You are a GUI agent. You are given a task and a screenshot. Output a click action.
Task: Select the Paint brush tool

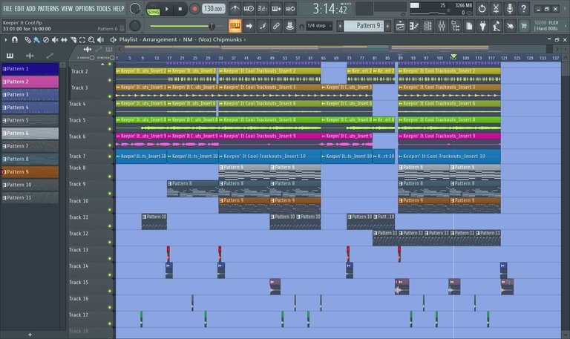(36, 39)
